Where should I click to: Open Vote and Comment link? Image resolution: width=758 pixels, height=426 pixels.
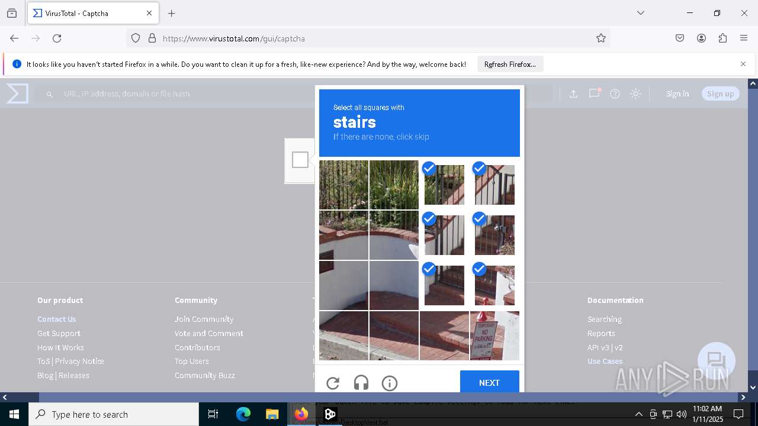tap(209, 333)
